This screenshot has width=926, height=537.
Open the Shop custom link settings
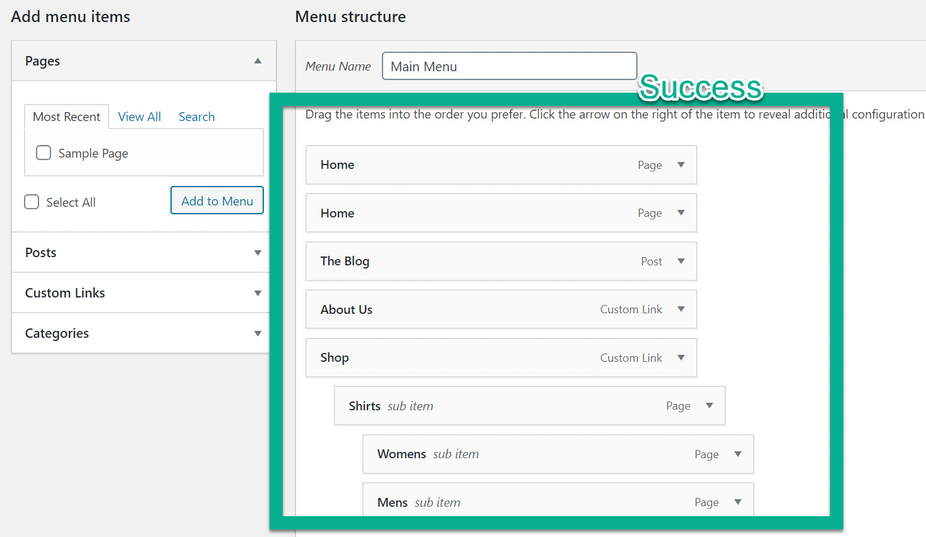(681, 357)
